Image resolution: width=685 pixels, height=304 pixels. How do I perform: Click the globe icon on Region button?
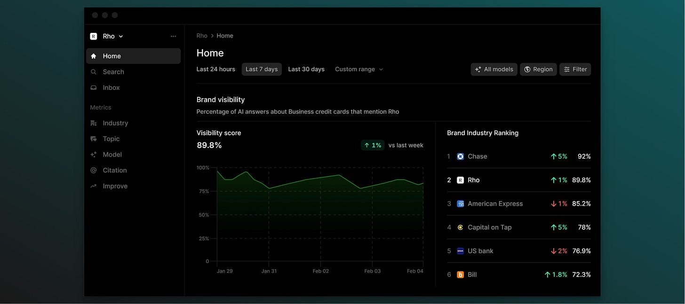[x=527, y=69]
